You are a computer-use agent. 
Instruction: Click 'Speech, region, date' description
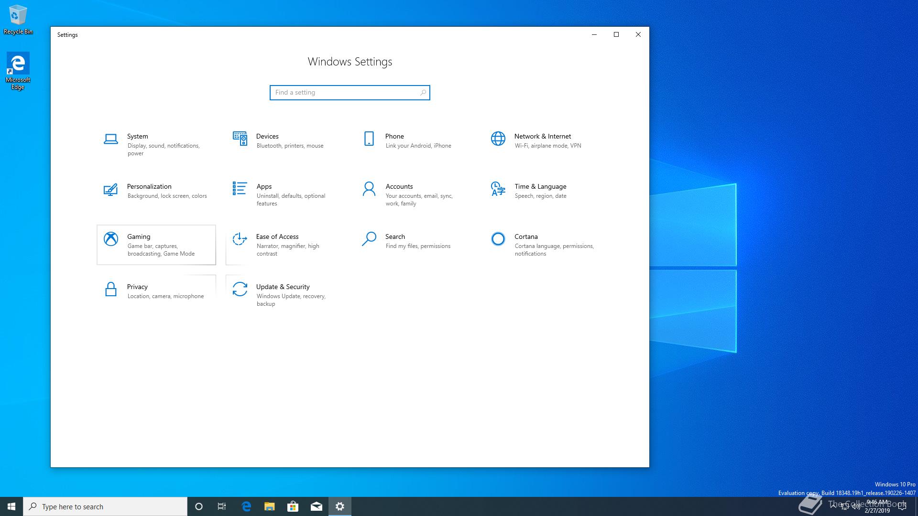pyautogui.click(x=541, y=196)
